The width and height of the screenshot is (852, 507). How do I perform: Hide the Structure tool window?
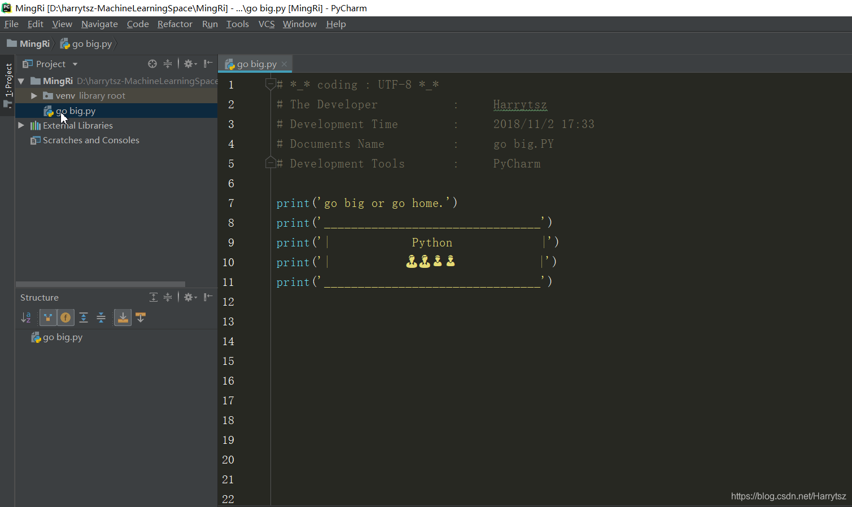[x=208, y=297]
